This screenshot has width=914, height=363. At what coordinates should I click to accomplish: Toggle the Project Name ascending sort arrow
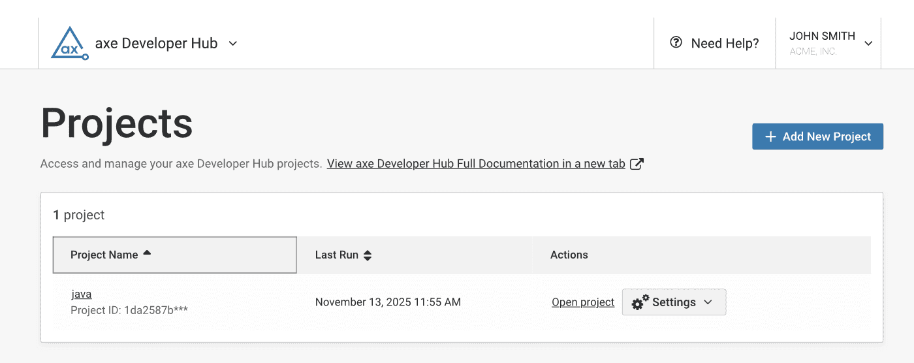[x=147, y=253]
